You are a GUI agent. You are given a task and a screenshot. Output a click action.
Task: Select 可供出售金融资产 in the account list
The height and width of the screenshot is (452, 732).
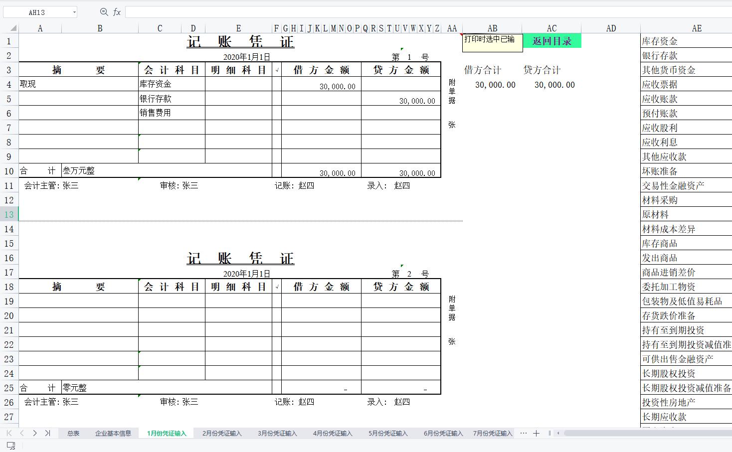(x=686, y=359)
